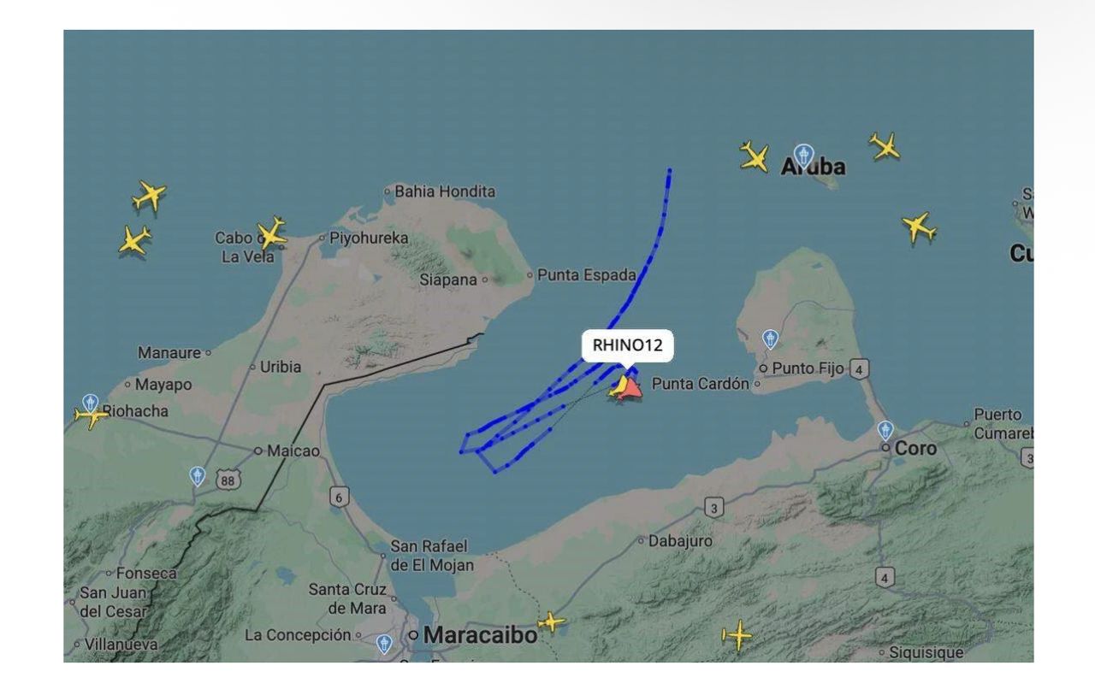
Task: Open the airport pin above Punto Fijo
Action: pos(770,339)
